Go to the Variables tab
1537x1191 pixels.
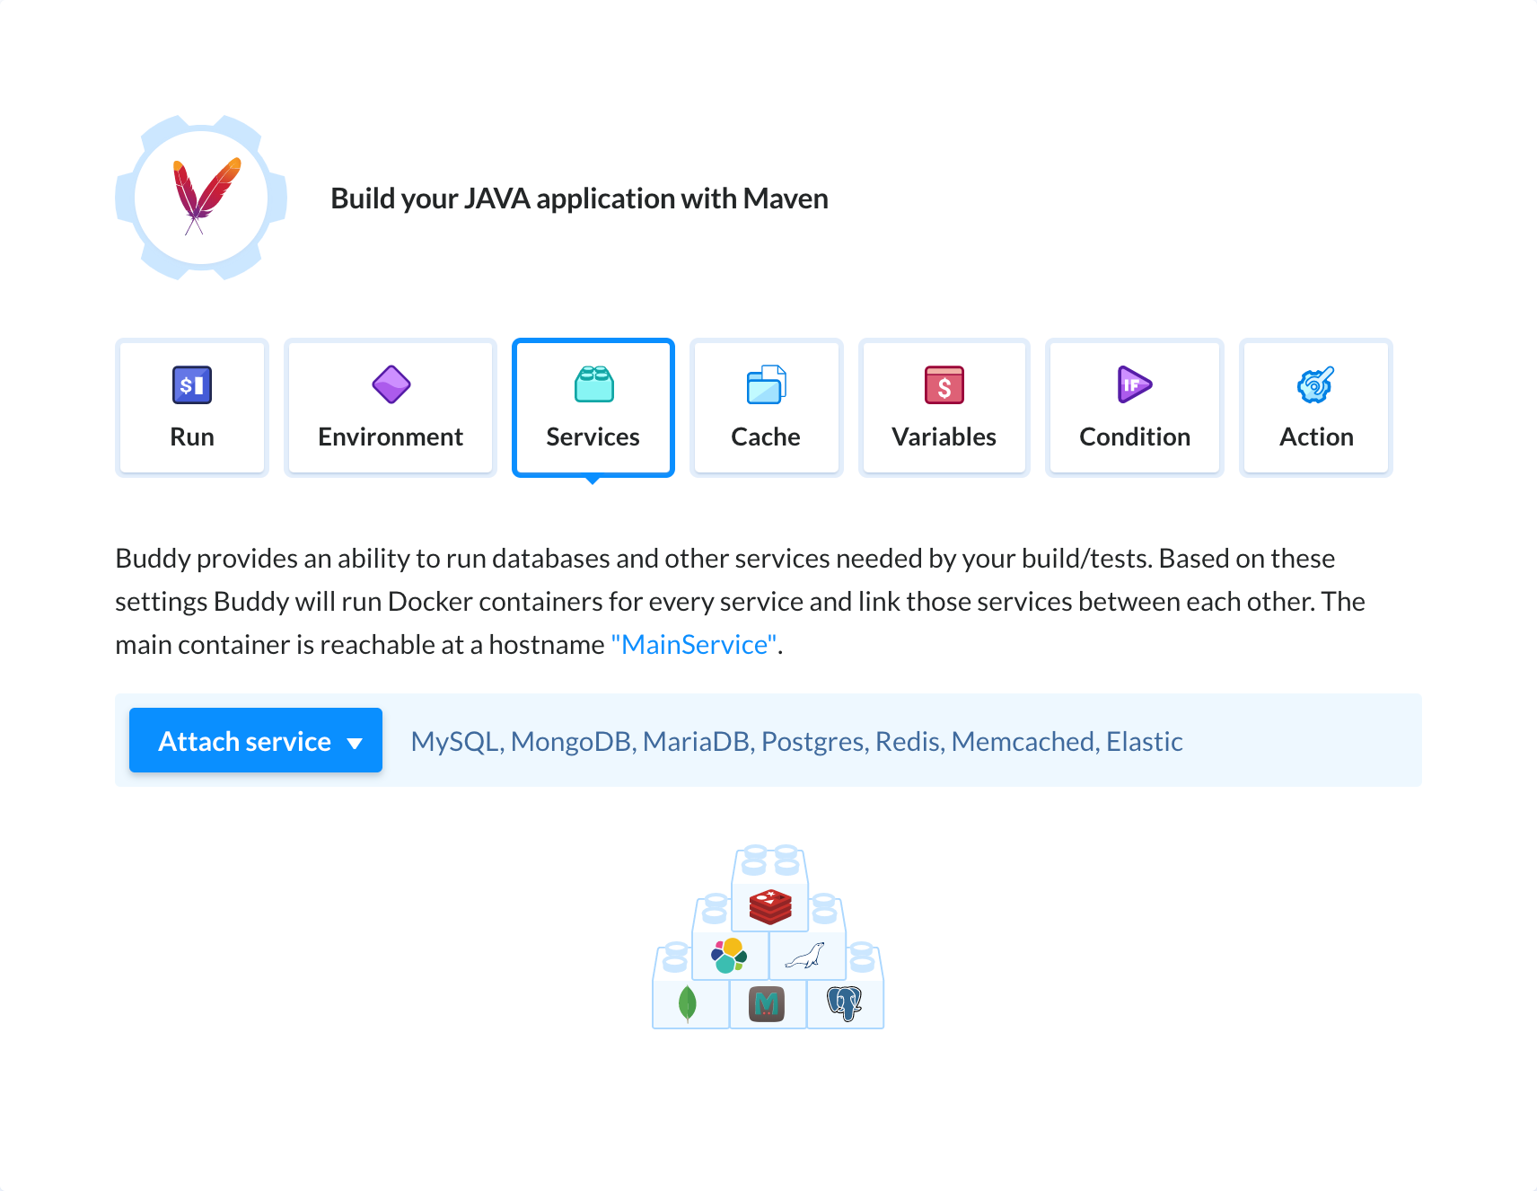[x=944, y=408]
